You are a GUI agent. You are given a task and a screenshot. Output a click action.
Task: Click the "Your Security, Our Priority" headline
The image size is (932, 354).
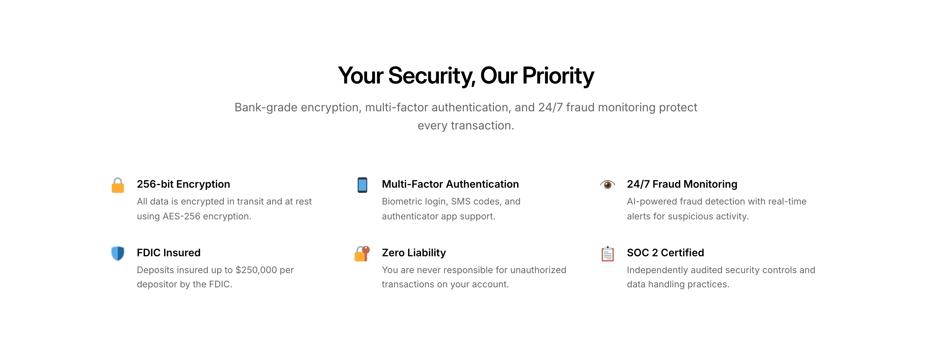[x=466, y=76]
